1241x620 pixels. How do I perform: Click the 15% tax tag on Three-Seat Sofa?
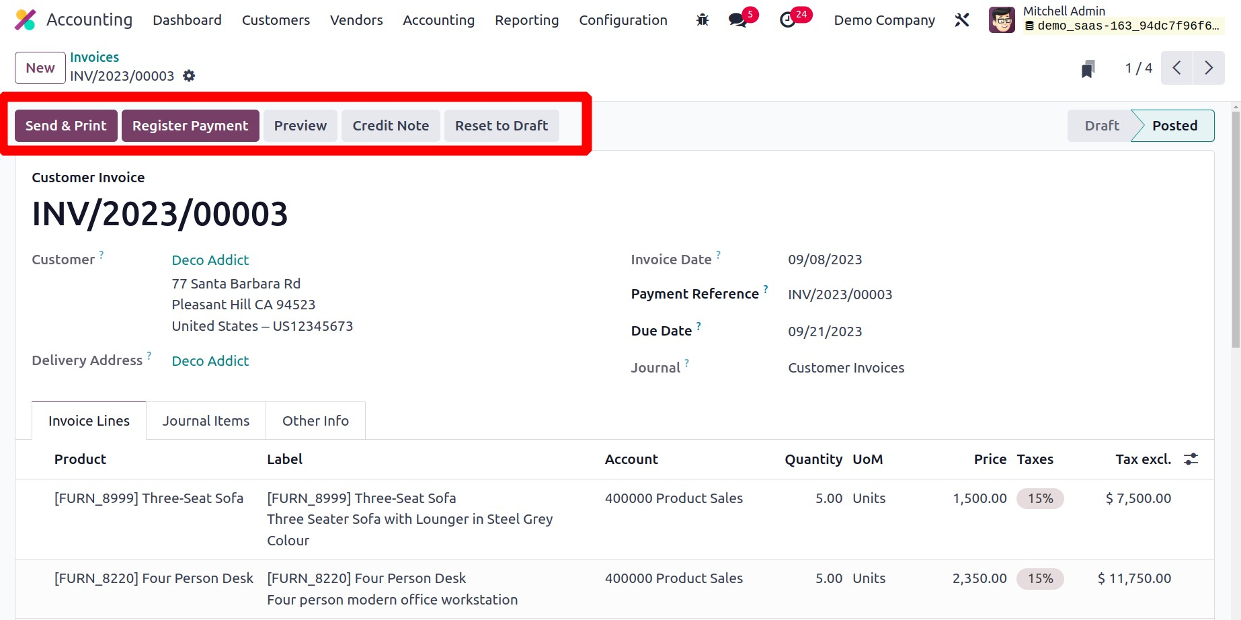coord(1039,498)
